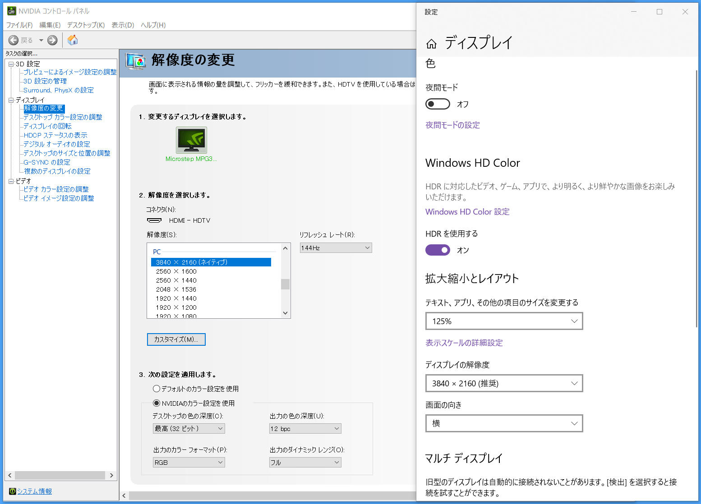The width and height of the screenshot is (701, 504).
Task: Select NVIDIAのカラー設定を使用 radio button
Action: pos(157,403)
